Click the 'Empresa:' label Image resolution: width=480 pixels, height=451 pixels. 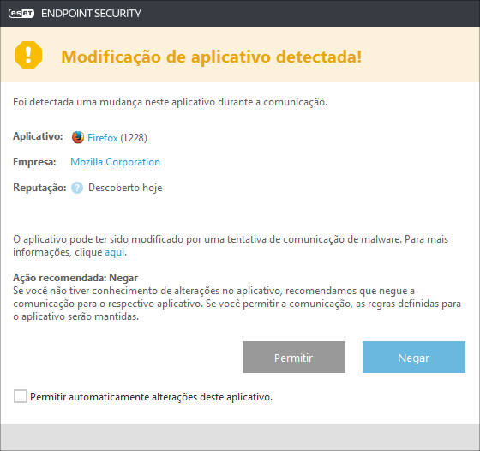(x=34, y=162)
